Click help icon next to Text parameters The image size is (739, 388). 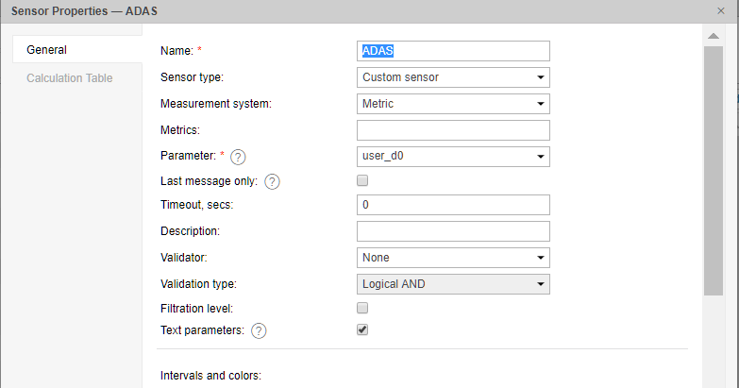tap(259, 330)
